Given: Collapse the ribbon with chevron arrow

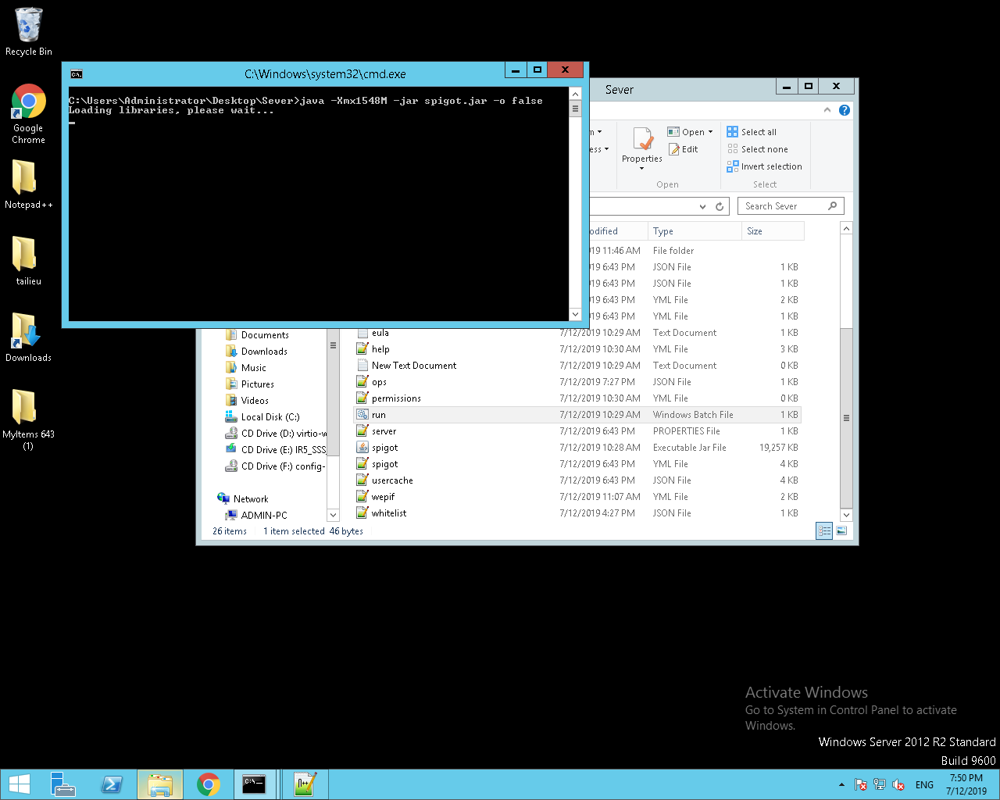Looking at the screenshot, I should tap(827, 110).
